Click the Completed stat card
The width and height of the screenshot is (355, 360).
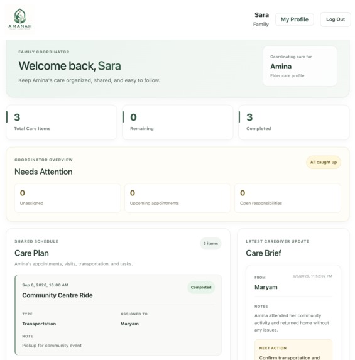tap(293, 123)
